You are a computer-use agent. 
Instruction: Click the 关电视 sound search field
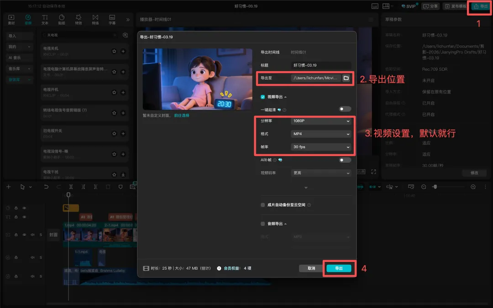click(80, 35)
